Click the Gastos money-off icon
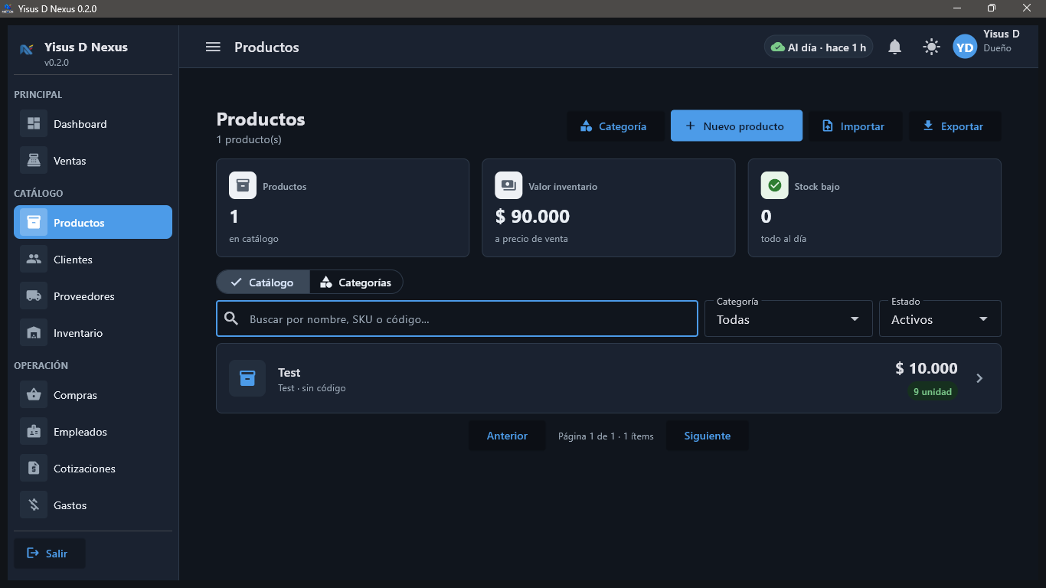Screen dimensions: 1046x588 (x=34, y=505)
